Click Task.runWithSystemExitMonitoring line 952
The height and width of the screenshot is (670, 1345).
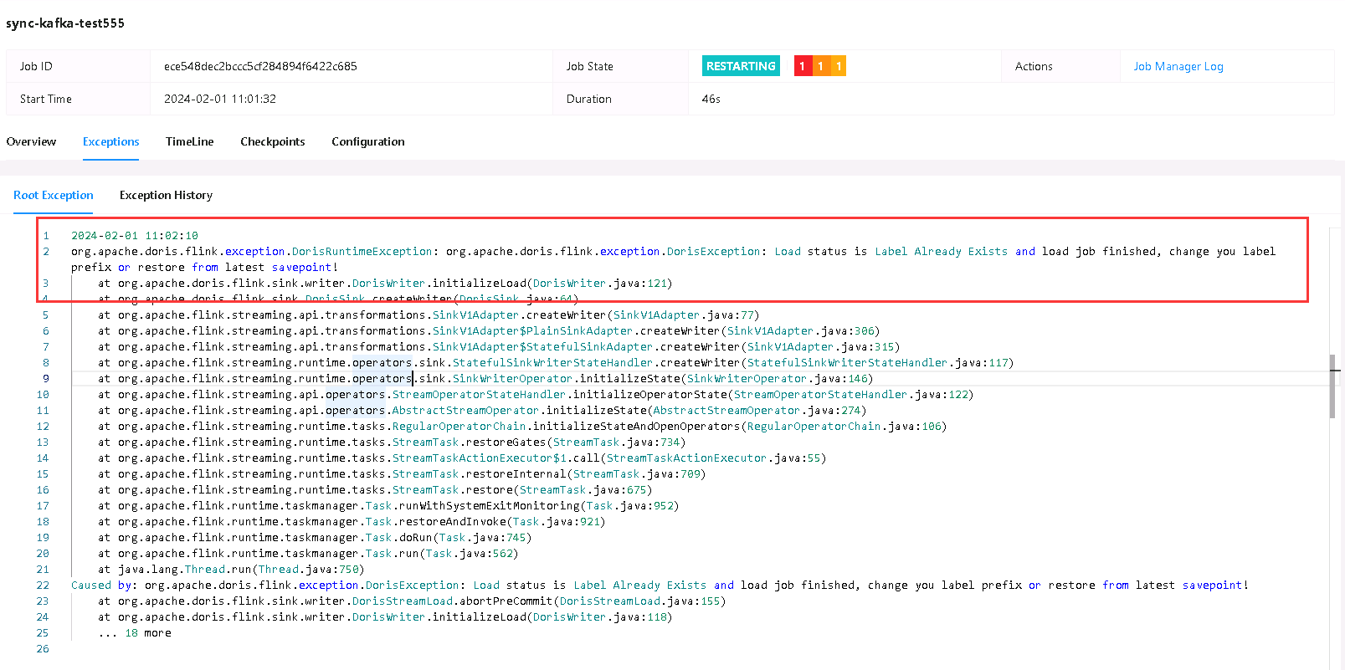tap(388, 506)
